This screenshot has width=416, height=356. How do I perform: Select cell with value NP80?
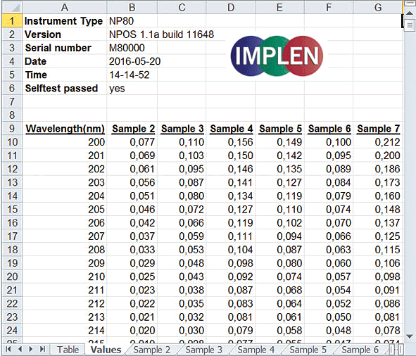(x=132, y=20)
